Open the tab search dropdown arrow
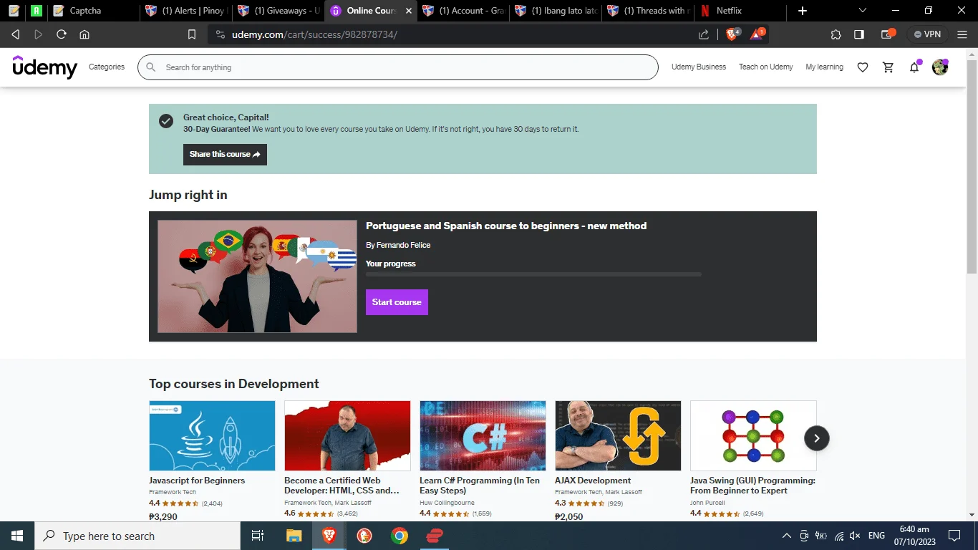978x550 pixels. coord(863,11)
